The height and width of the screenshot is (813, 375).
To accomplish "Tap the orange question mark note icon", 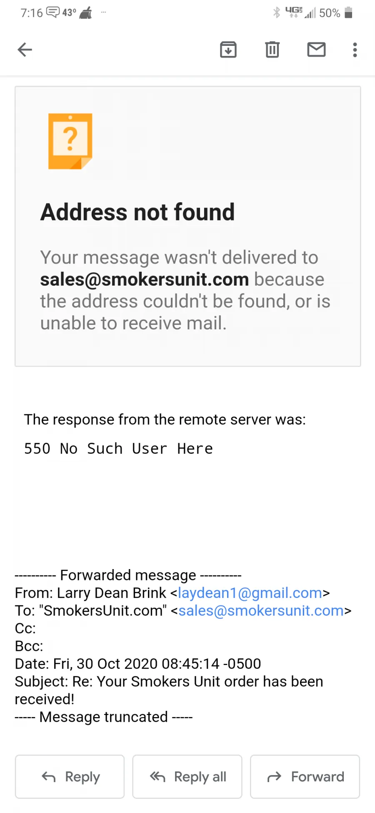I will [x=70, y=141].
